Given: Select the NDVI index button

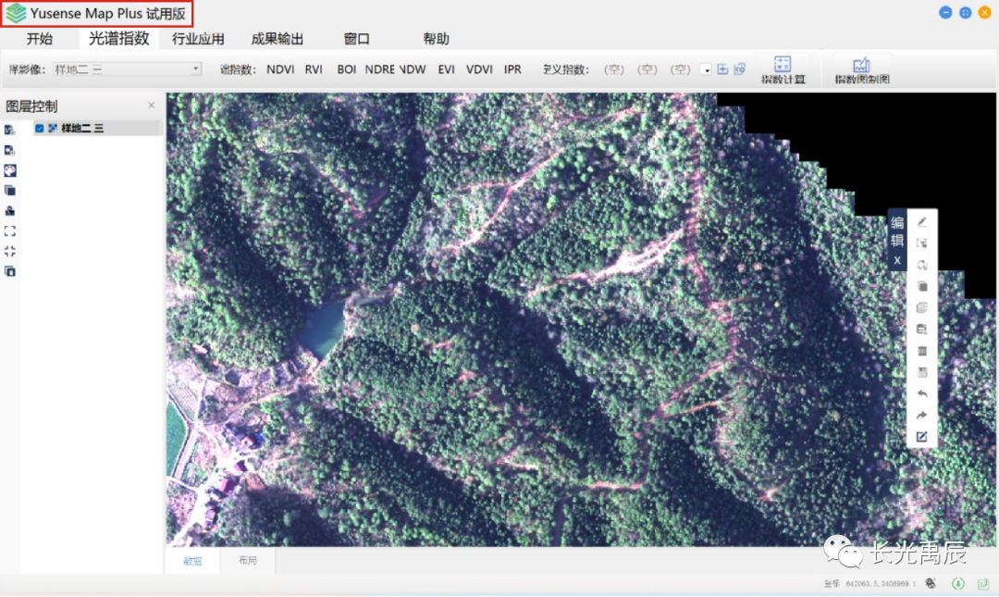Looking at the screenshot, I should click(x=280, y=69).
